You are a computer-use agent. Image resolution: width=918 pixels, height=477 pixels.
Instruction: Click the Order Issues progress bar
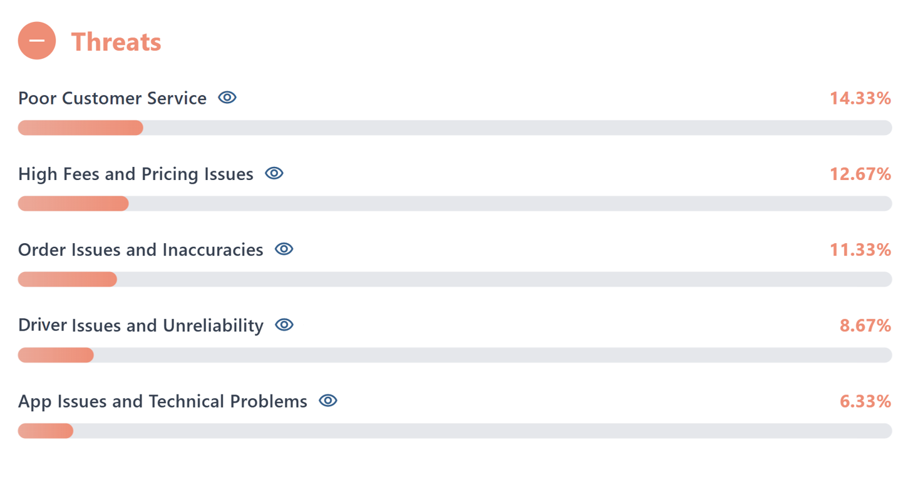(455, 279)
